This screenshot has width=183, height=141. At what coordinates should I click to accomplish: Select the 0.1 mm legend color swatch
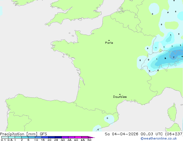(5, 137)
